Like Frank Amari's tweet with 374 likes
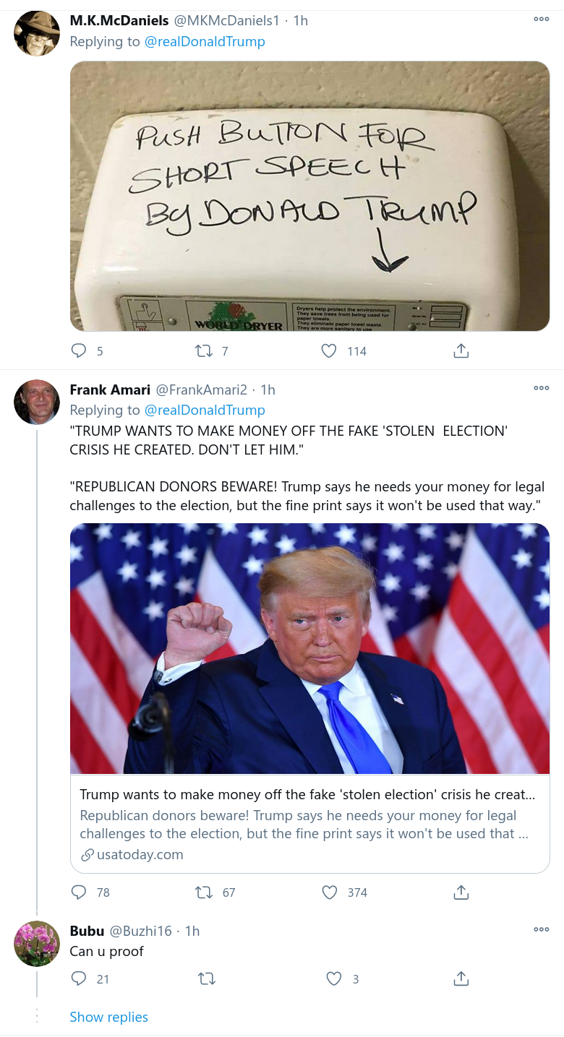Viewport: 564px width, 1037px height. (329, 892)
